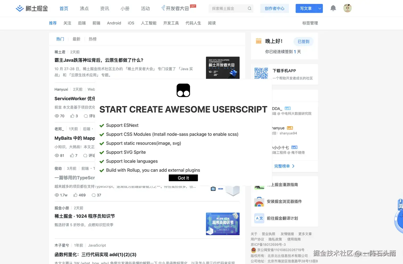Viewport: 403px width, 264px height.
Task: Click the 1024 程序员知识节 banner image
Action: [x=223, y=224]
